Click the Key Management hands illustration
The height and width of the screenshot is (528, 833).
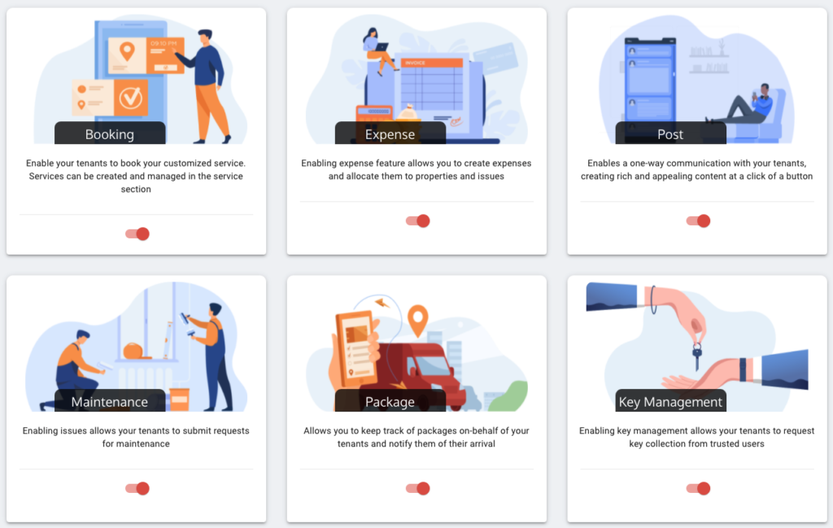tap(697, 347)
